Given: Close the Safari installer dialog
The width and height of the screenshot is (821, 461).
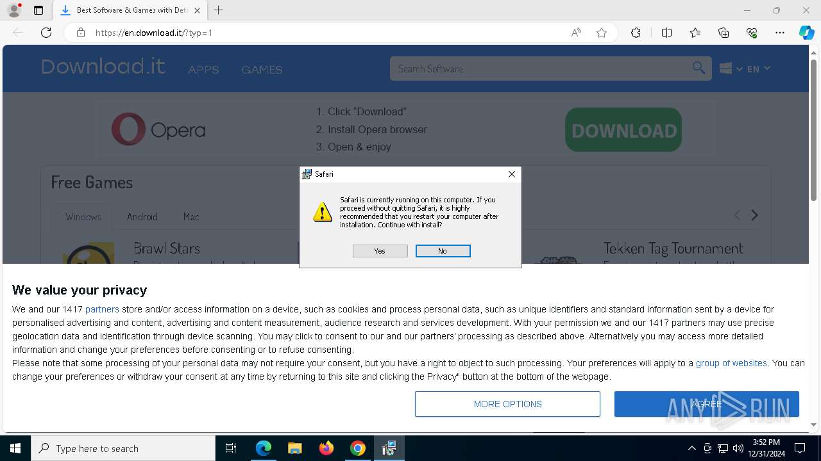Looking at the screenshot, I should coord(511,174).
